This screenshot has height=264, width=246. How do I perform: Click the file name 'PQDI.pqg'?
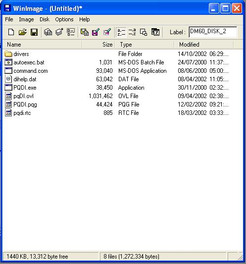coord(25,105)
